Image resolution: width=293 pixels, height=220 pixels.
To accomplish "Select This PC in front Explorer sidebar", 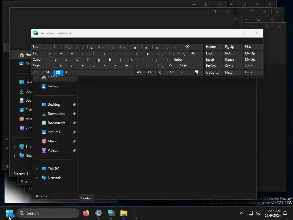I will pyautogui.click(x=54, y=169).
